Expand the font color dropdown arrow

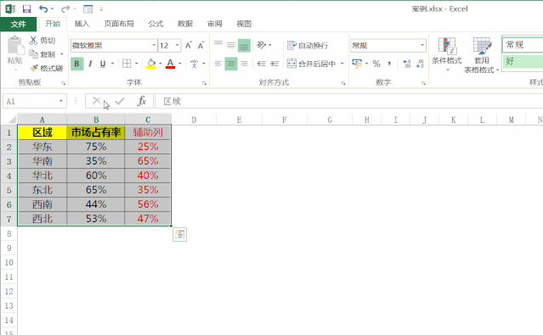180,64
